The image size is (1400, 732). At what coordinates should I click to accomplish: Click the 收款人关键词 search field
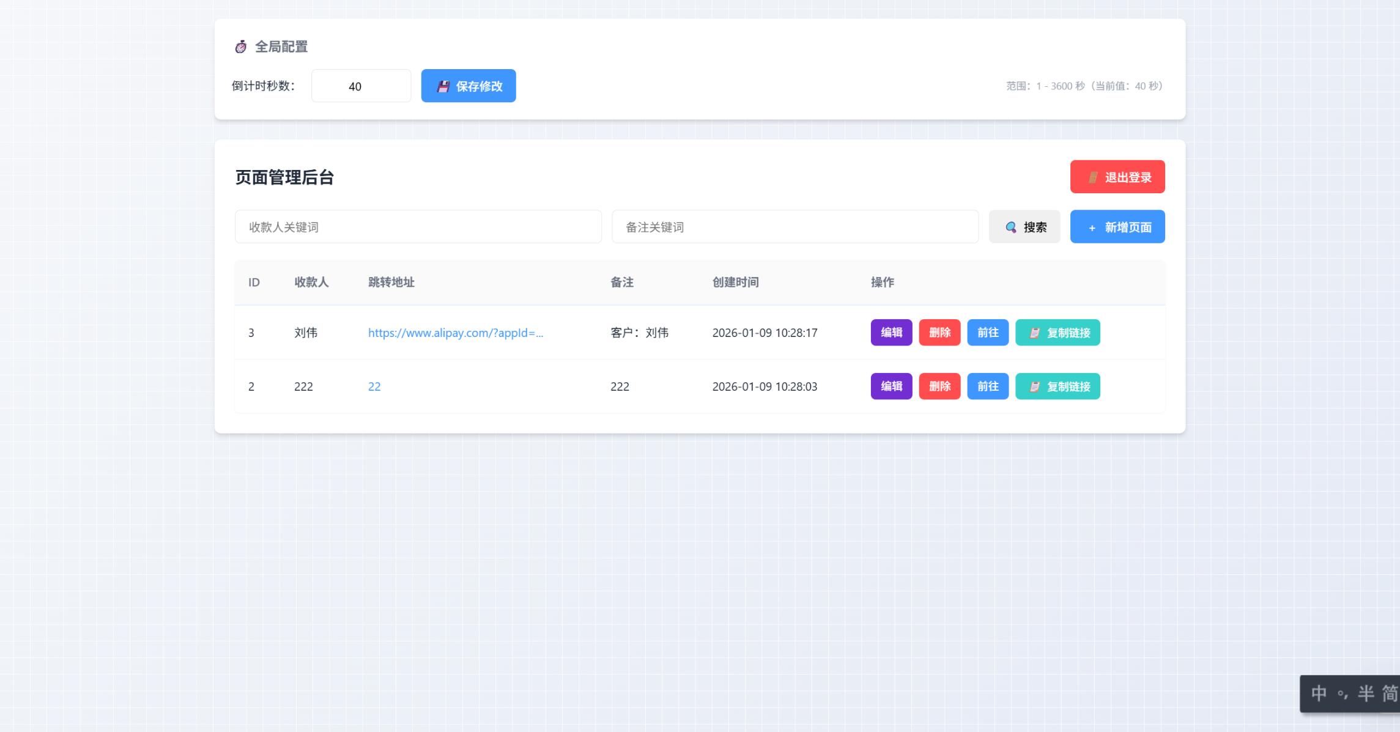[418, 227]
